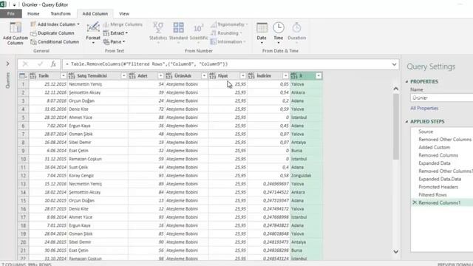Click the Add Custom Column icon
This screenshot has height=266, width=473.
click(x=15, y=28)
